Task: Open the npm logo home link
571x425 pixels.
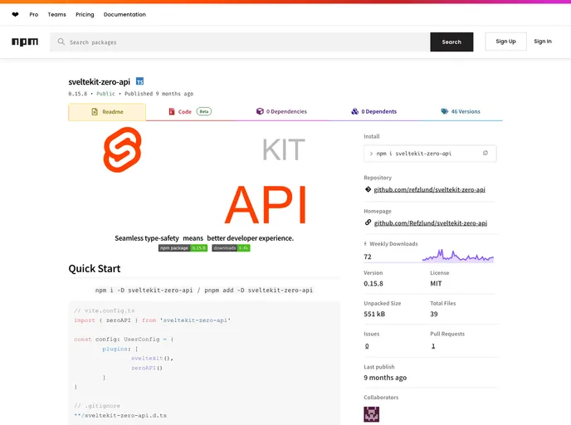Action: [x=25, y=42]
